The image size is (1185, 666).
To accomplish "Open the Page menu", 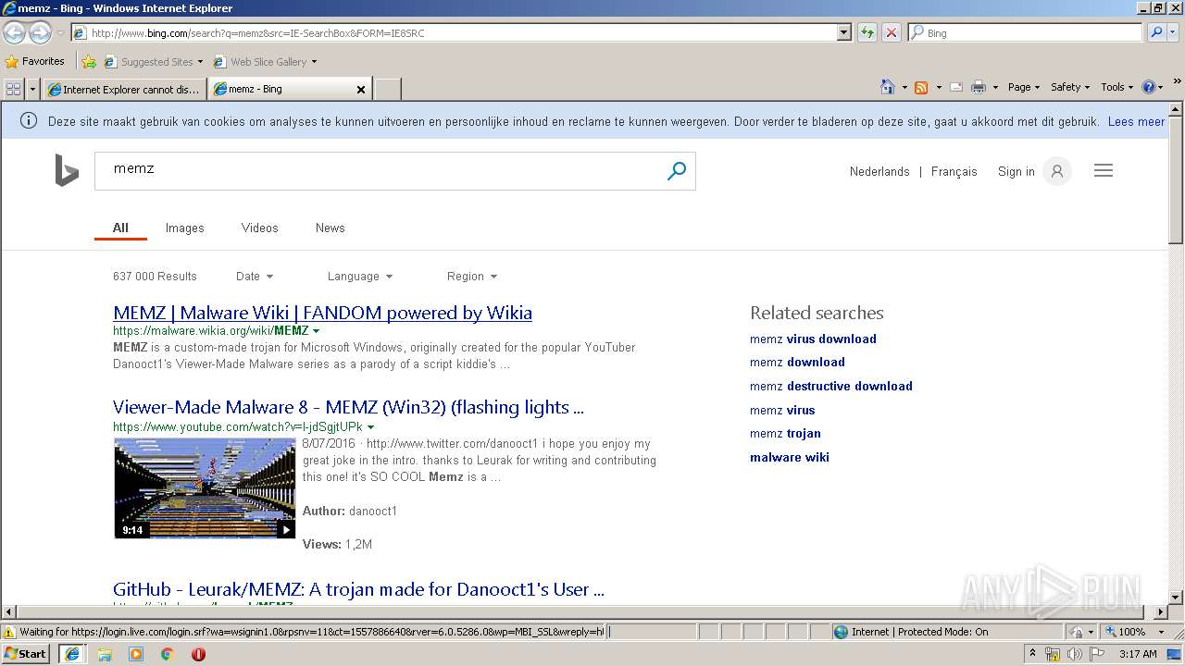I will [x=1024, y=87].
